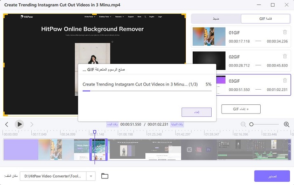Viewport: 294px width, 185px height.
Task: Set the start time button
Action: pyautogui.click(x=112, y=124)
